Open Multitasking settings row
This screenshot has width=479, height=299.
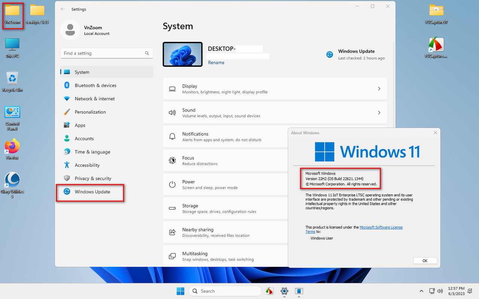pos(225,256)
